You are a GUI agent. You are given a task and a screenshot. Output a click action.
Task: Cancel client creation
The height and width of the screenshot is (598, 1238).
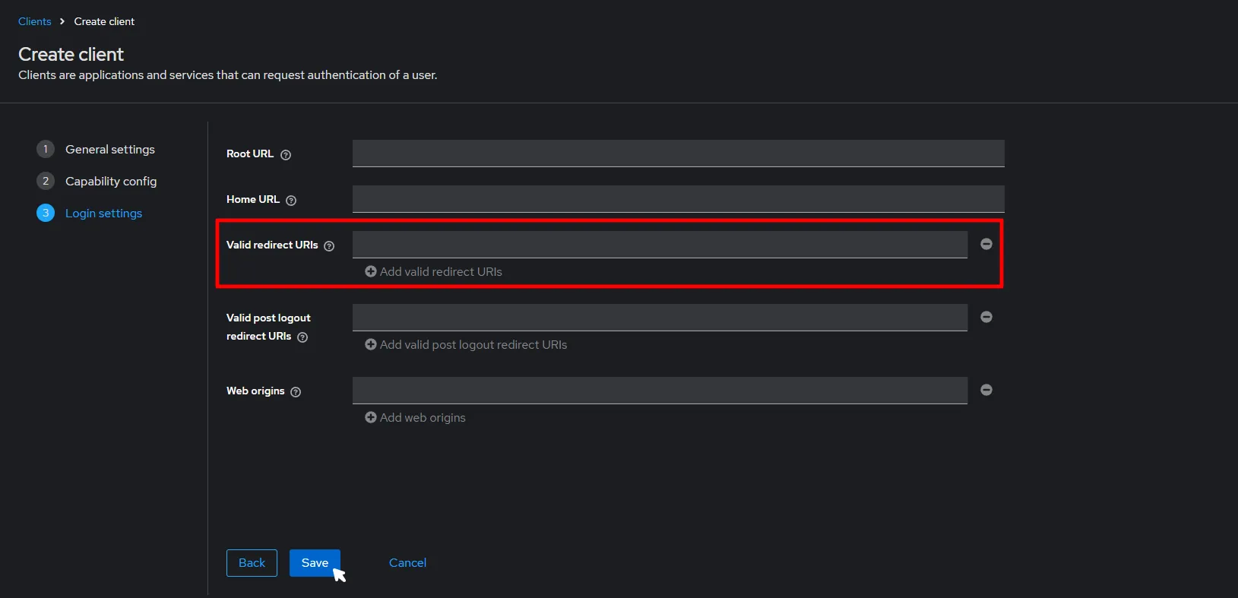(x=407, y=563)
